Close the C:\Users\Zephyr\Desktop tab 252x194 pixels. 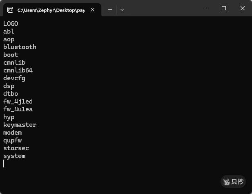[94, 9]
